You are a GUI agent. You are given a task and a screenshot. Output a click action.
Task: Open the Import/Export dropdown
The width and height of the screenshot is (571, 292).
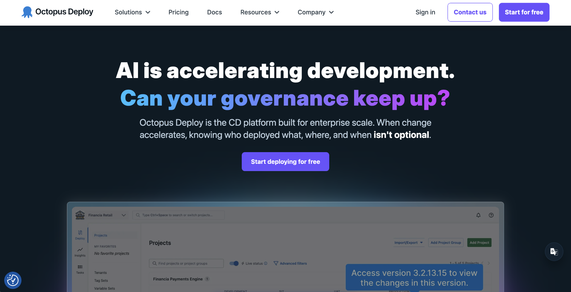(409, 243)
